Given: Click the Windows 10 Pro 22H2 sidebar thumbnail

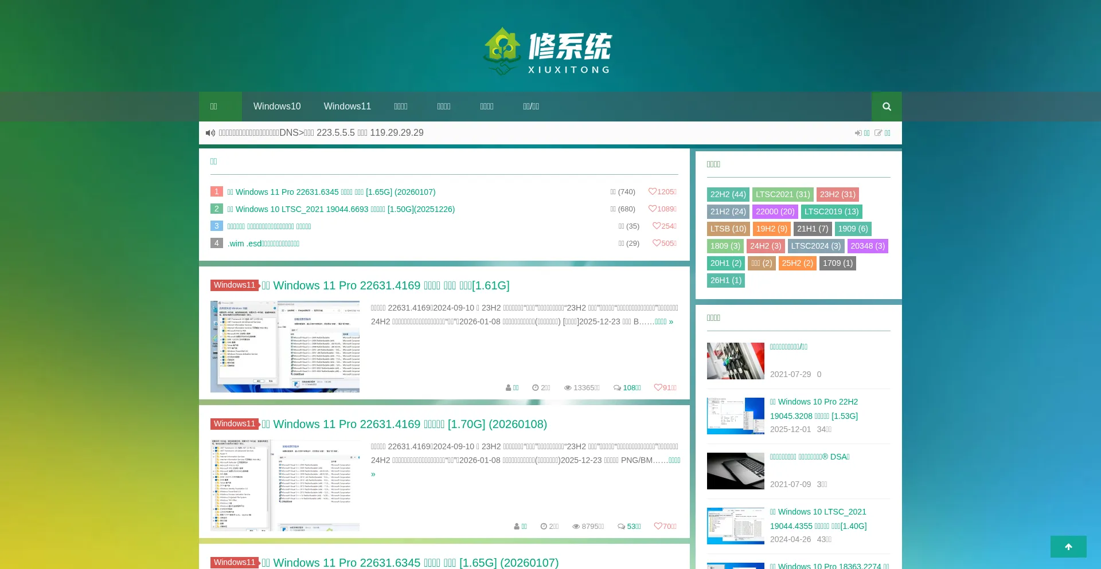Looking at the screenshot, I should (735, 415).
